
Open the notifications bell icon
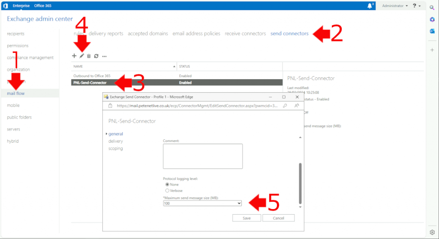[370, 6]
